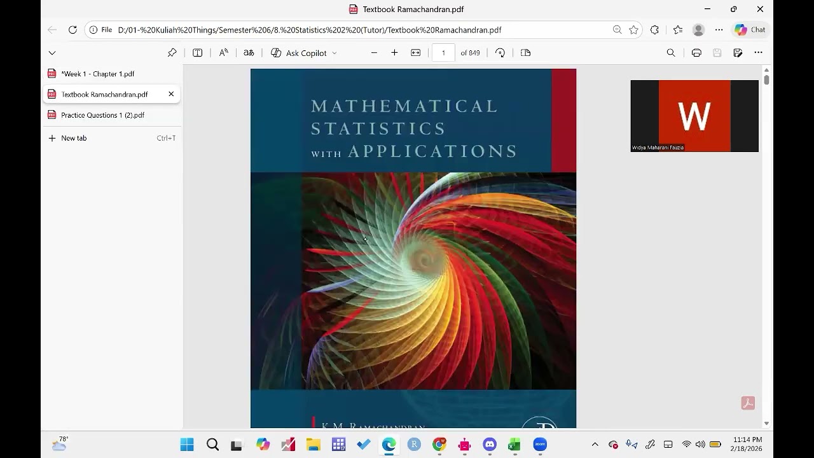The width and height of the screenshot is (814, 458).
Task: Open the Windows Start menu
Action: 187,445
